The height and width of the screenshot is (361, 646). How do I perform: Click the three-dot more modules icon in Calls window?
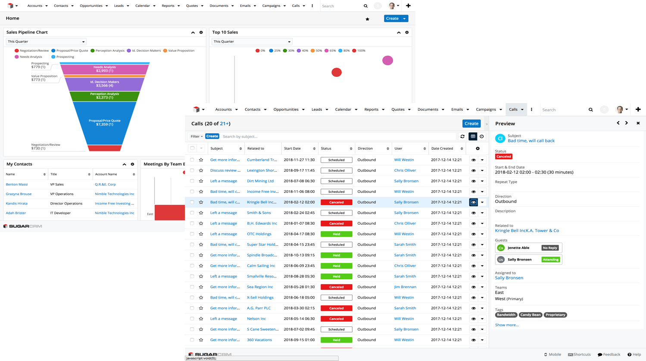(531, 110)
